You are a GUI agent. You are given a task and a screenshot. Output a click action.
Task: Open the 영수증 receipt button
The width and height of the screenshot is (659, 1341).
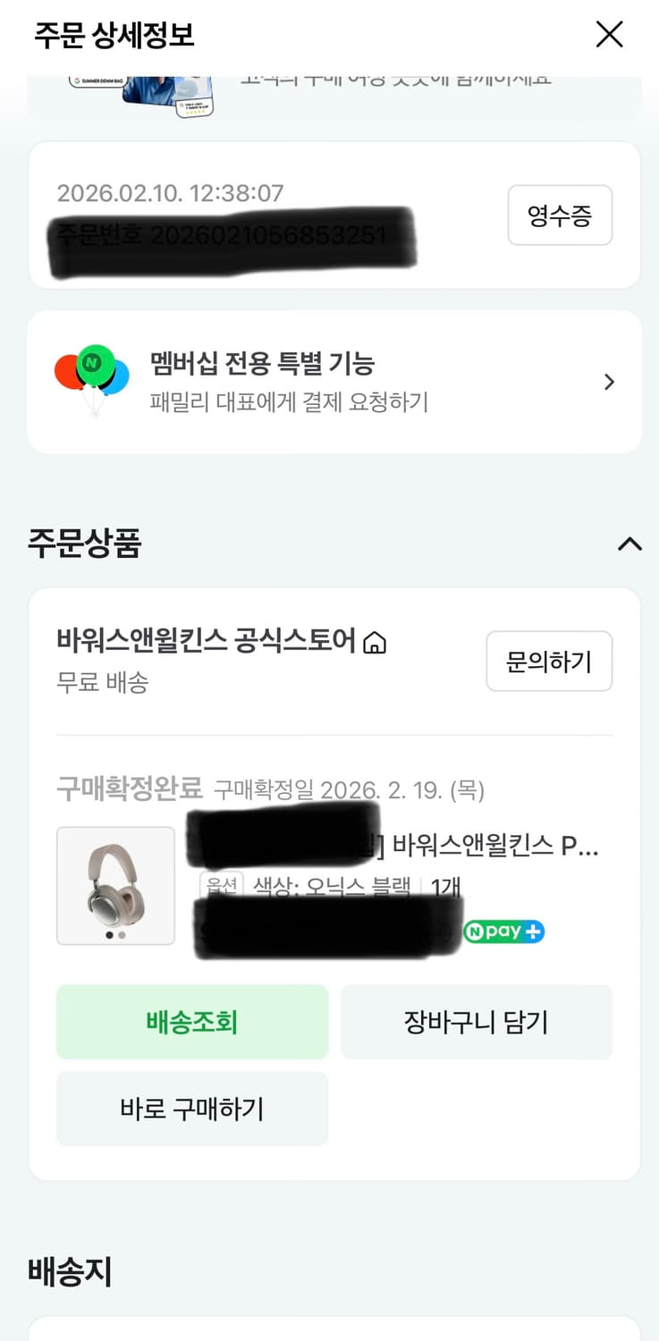point(560,215)
